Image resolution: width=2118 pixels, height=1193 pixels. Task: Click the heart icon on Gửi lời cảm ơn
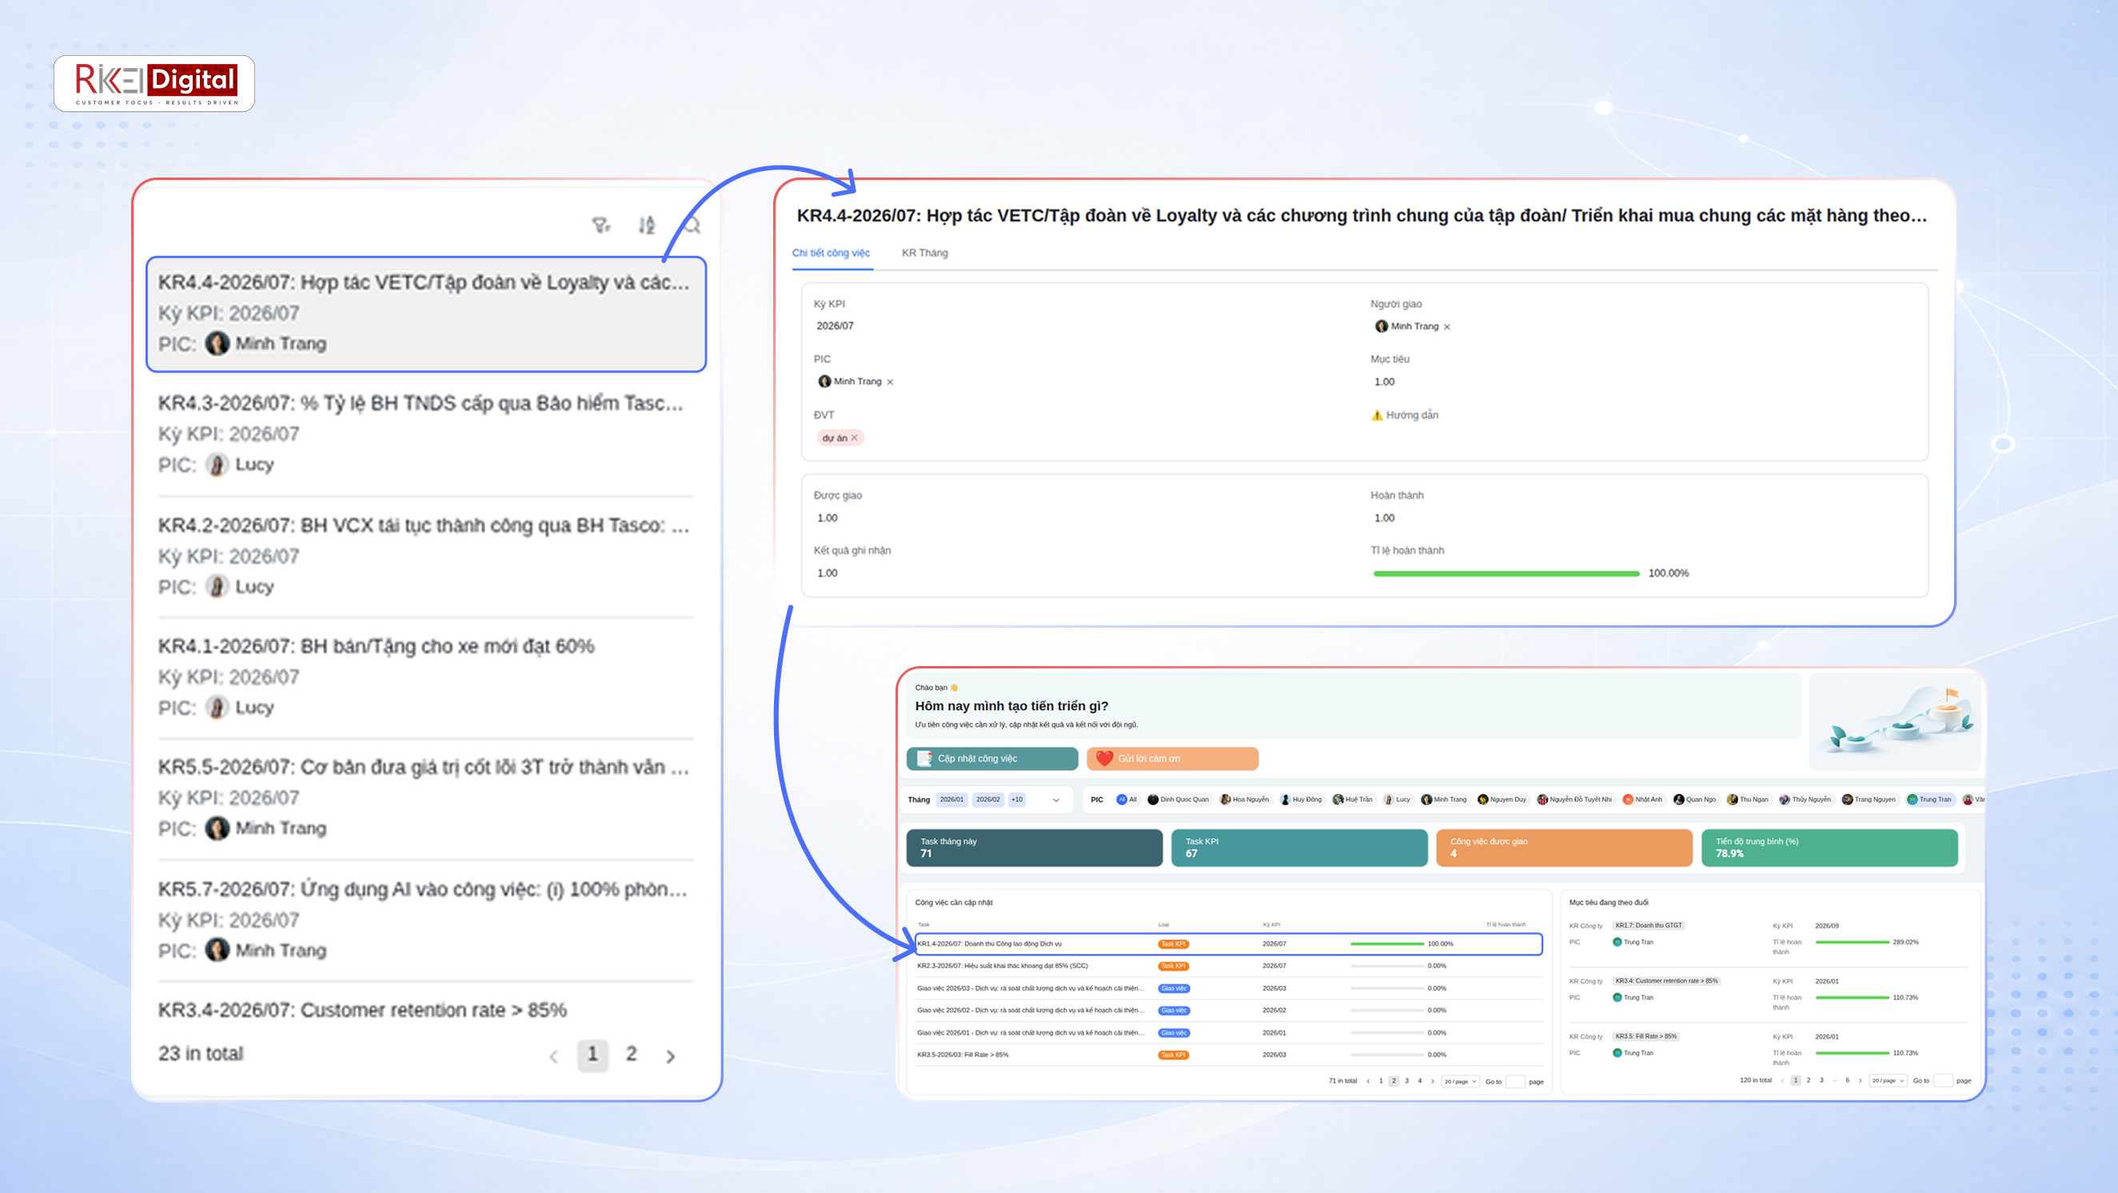coord(1104,758)
